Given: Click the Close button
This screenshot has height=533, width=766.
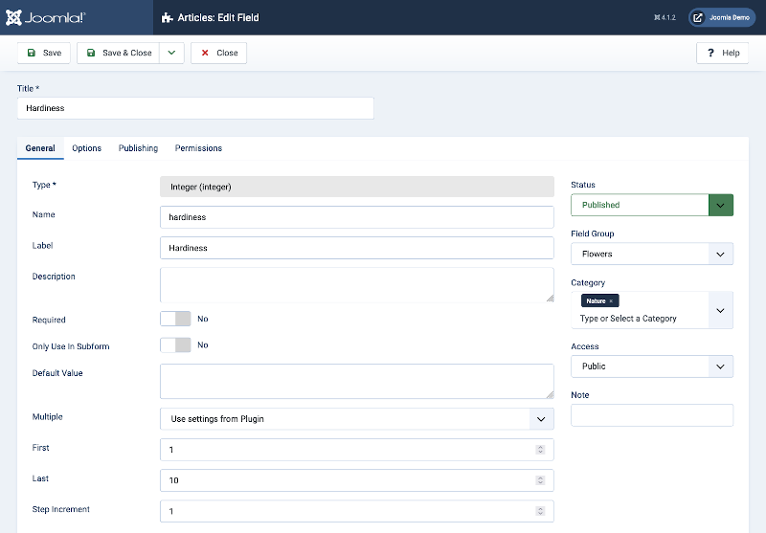Looking at the screenshot, I should tap(219, 53).
